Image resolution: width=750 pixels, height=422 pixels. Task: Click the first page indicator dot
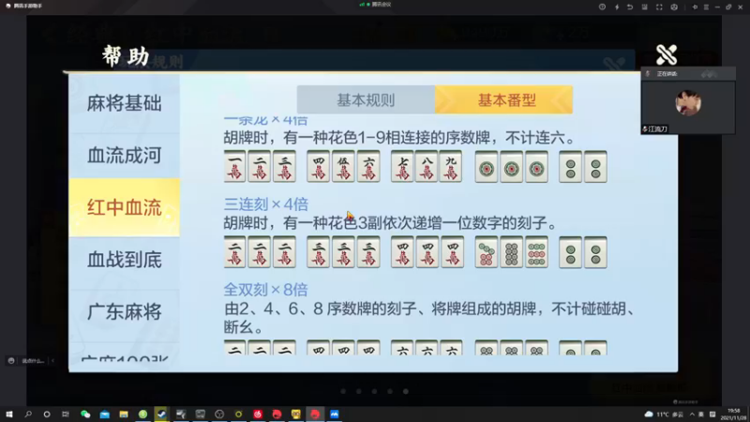click(343, 391)
